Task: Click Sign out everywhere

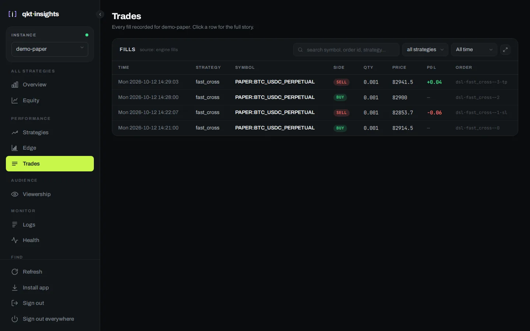Action: [50, 319]
